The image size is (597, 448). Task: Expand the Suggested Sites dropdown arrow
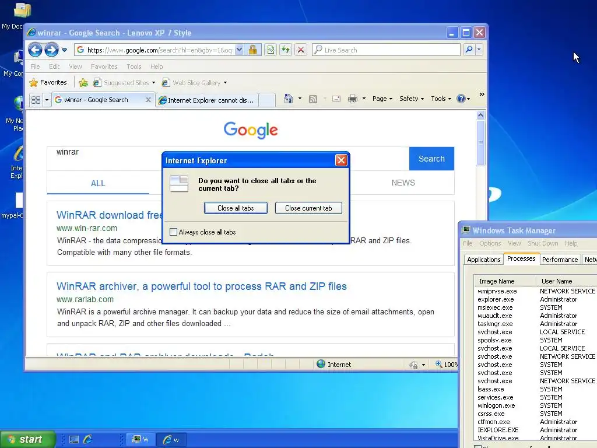pyautogui.click(x=153, y=83)
